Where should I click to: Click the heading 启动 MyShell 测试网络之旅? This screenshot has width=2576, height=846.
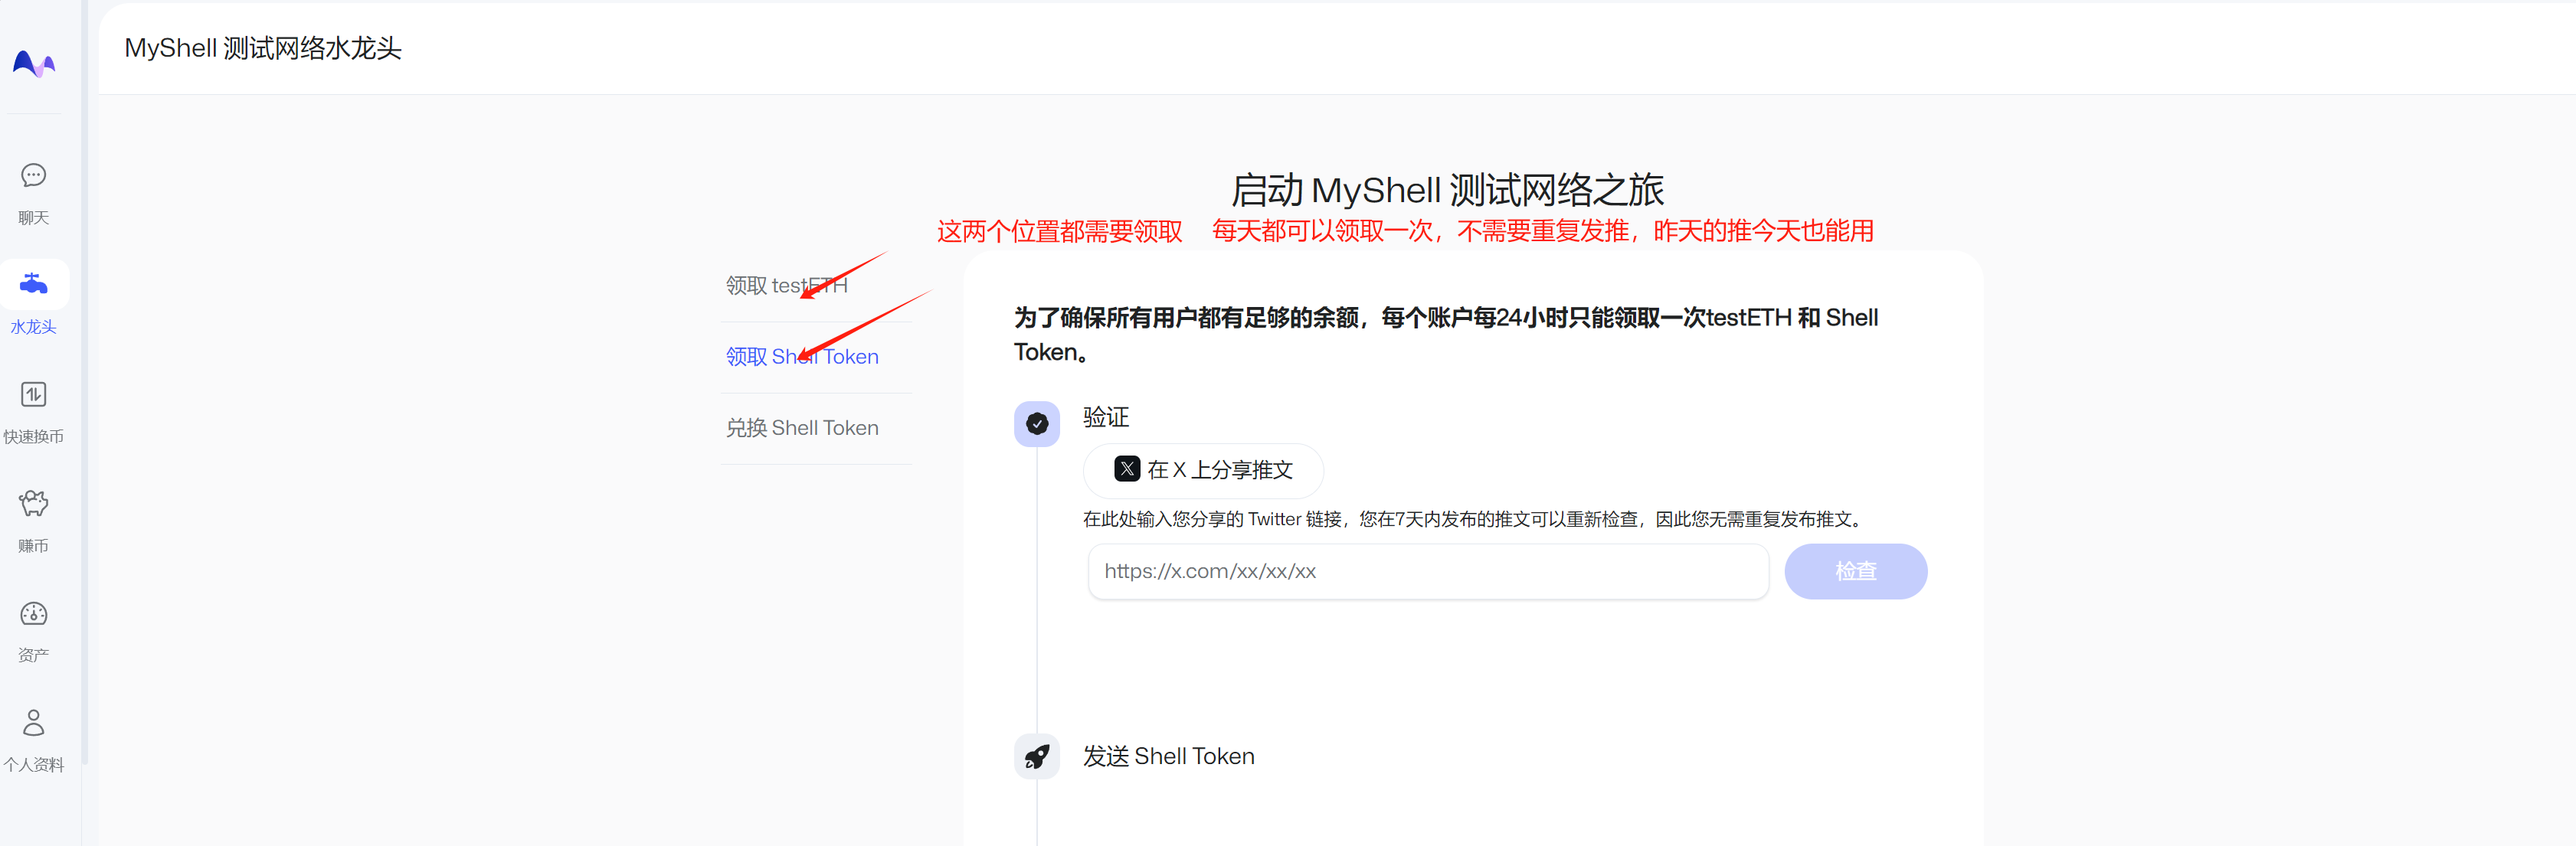pyautogui.click(x=1447, y=190)
